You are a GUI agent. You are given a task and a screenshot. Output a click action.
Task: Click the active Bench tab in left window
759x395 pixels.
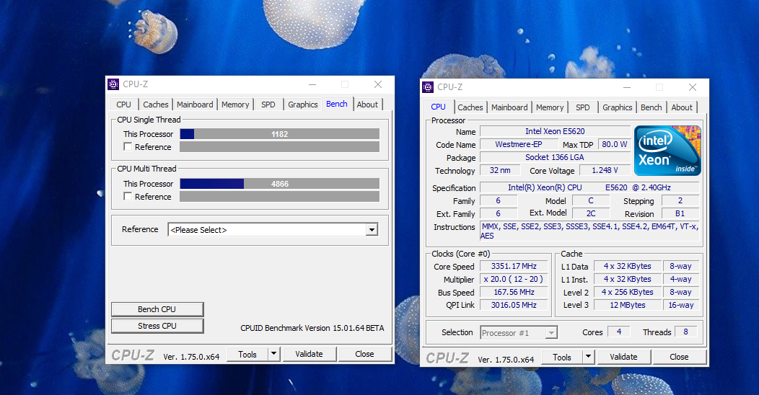[x=337, y=104]
